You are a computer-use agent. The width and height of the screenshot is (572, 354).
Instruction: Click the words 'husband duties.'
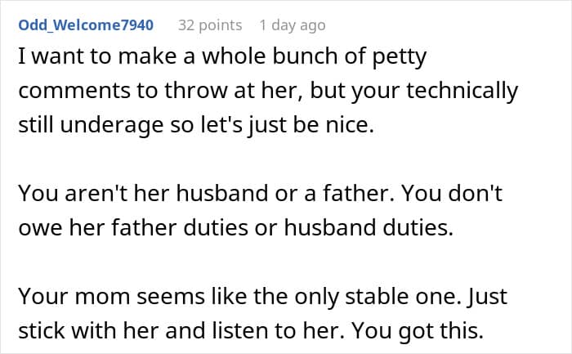point(369,227)
